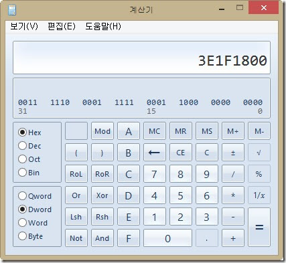286x263 pixels.
Task: Click the digit 8 button
Action: pyautogui.click(x=181, y=174)
